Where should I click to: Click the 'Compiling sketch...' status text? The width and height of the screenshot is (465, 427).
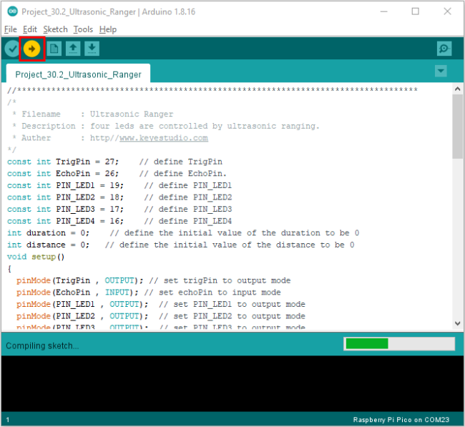point(42,345)
